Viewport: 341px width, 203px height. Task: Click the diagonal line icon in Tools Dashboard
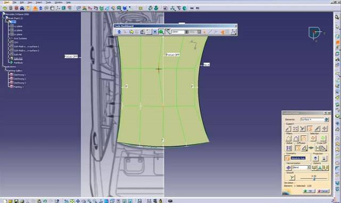168,32
